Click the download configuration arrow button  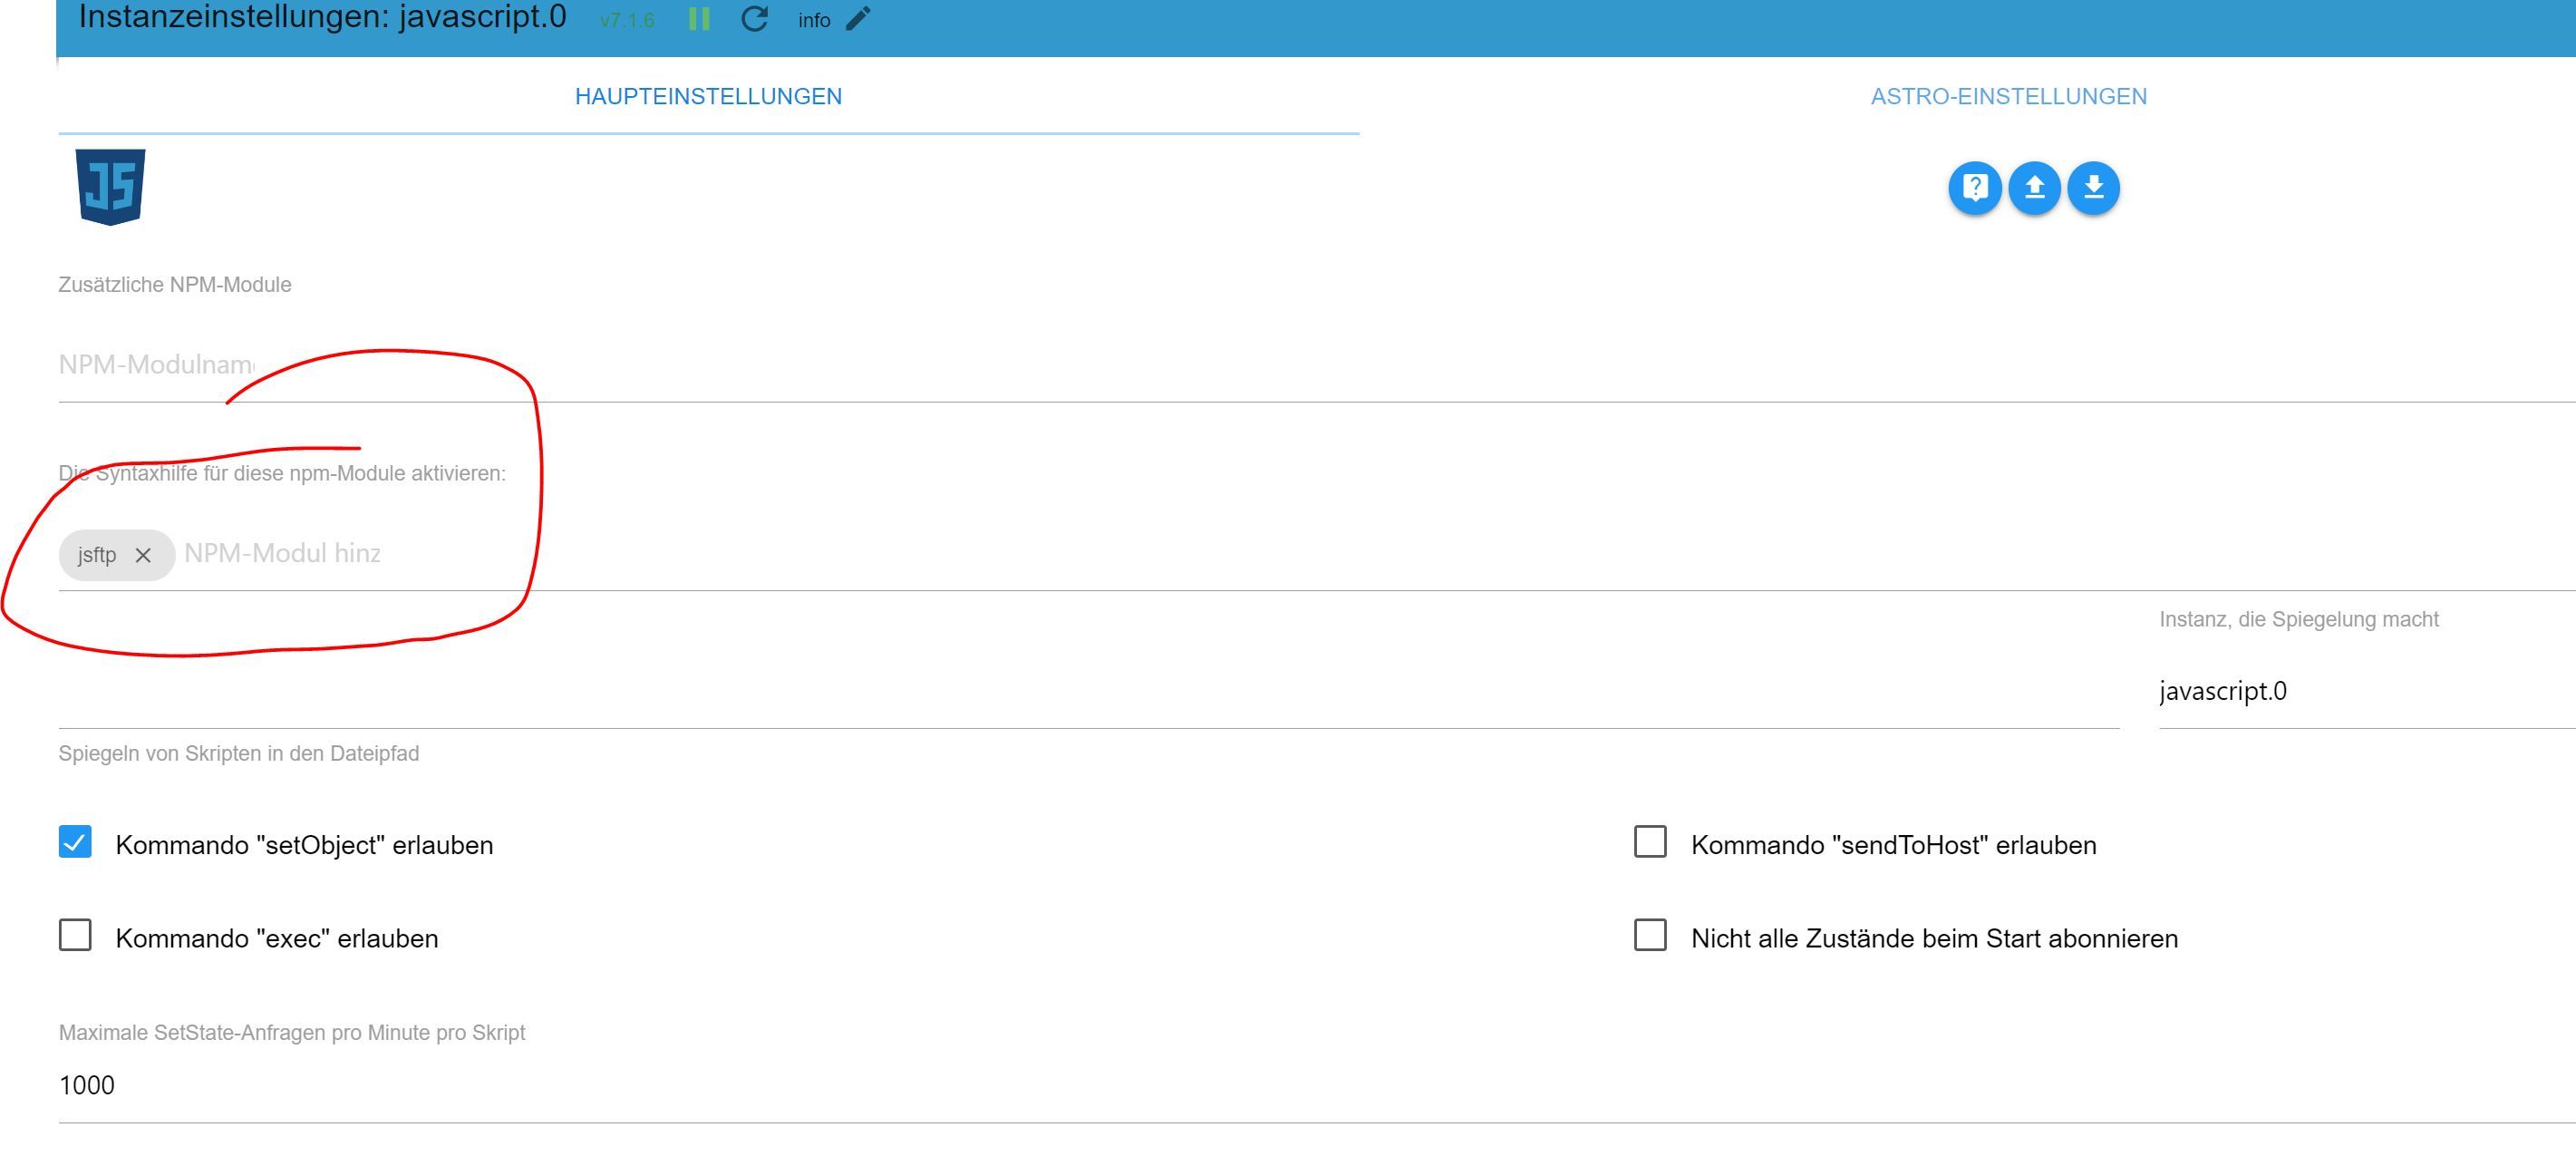point(2093,188)
